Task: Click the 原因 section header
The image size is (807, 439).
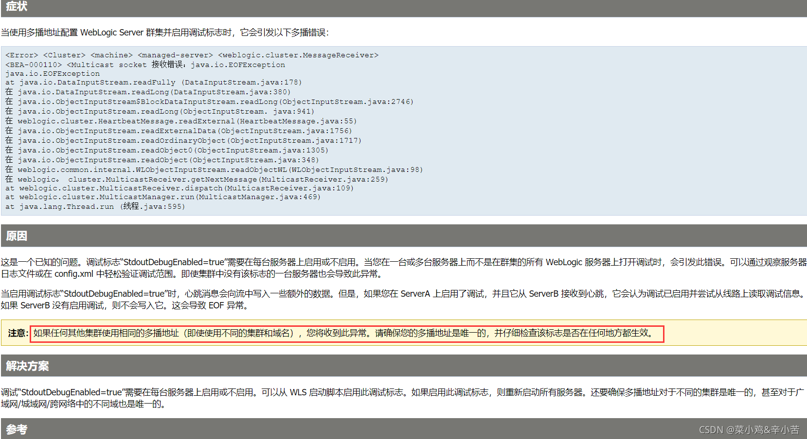Action: point(404,236)
